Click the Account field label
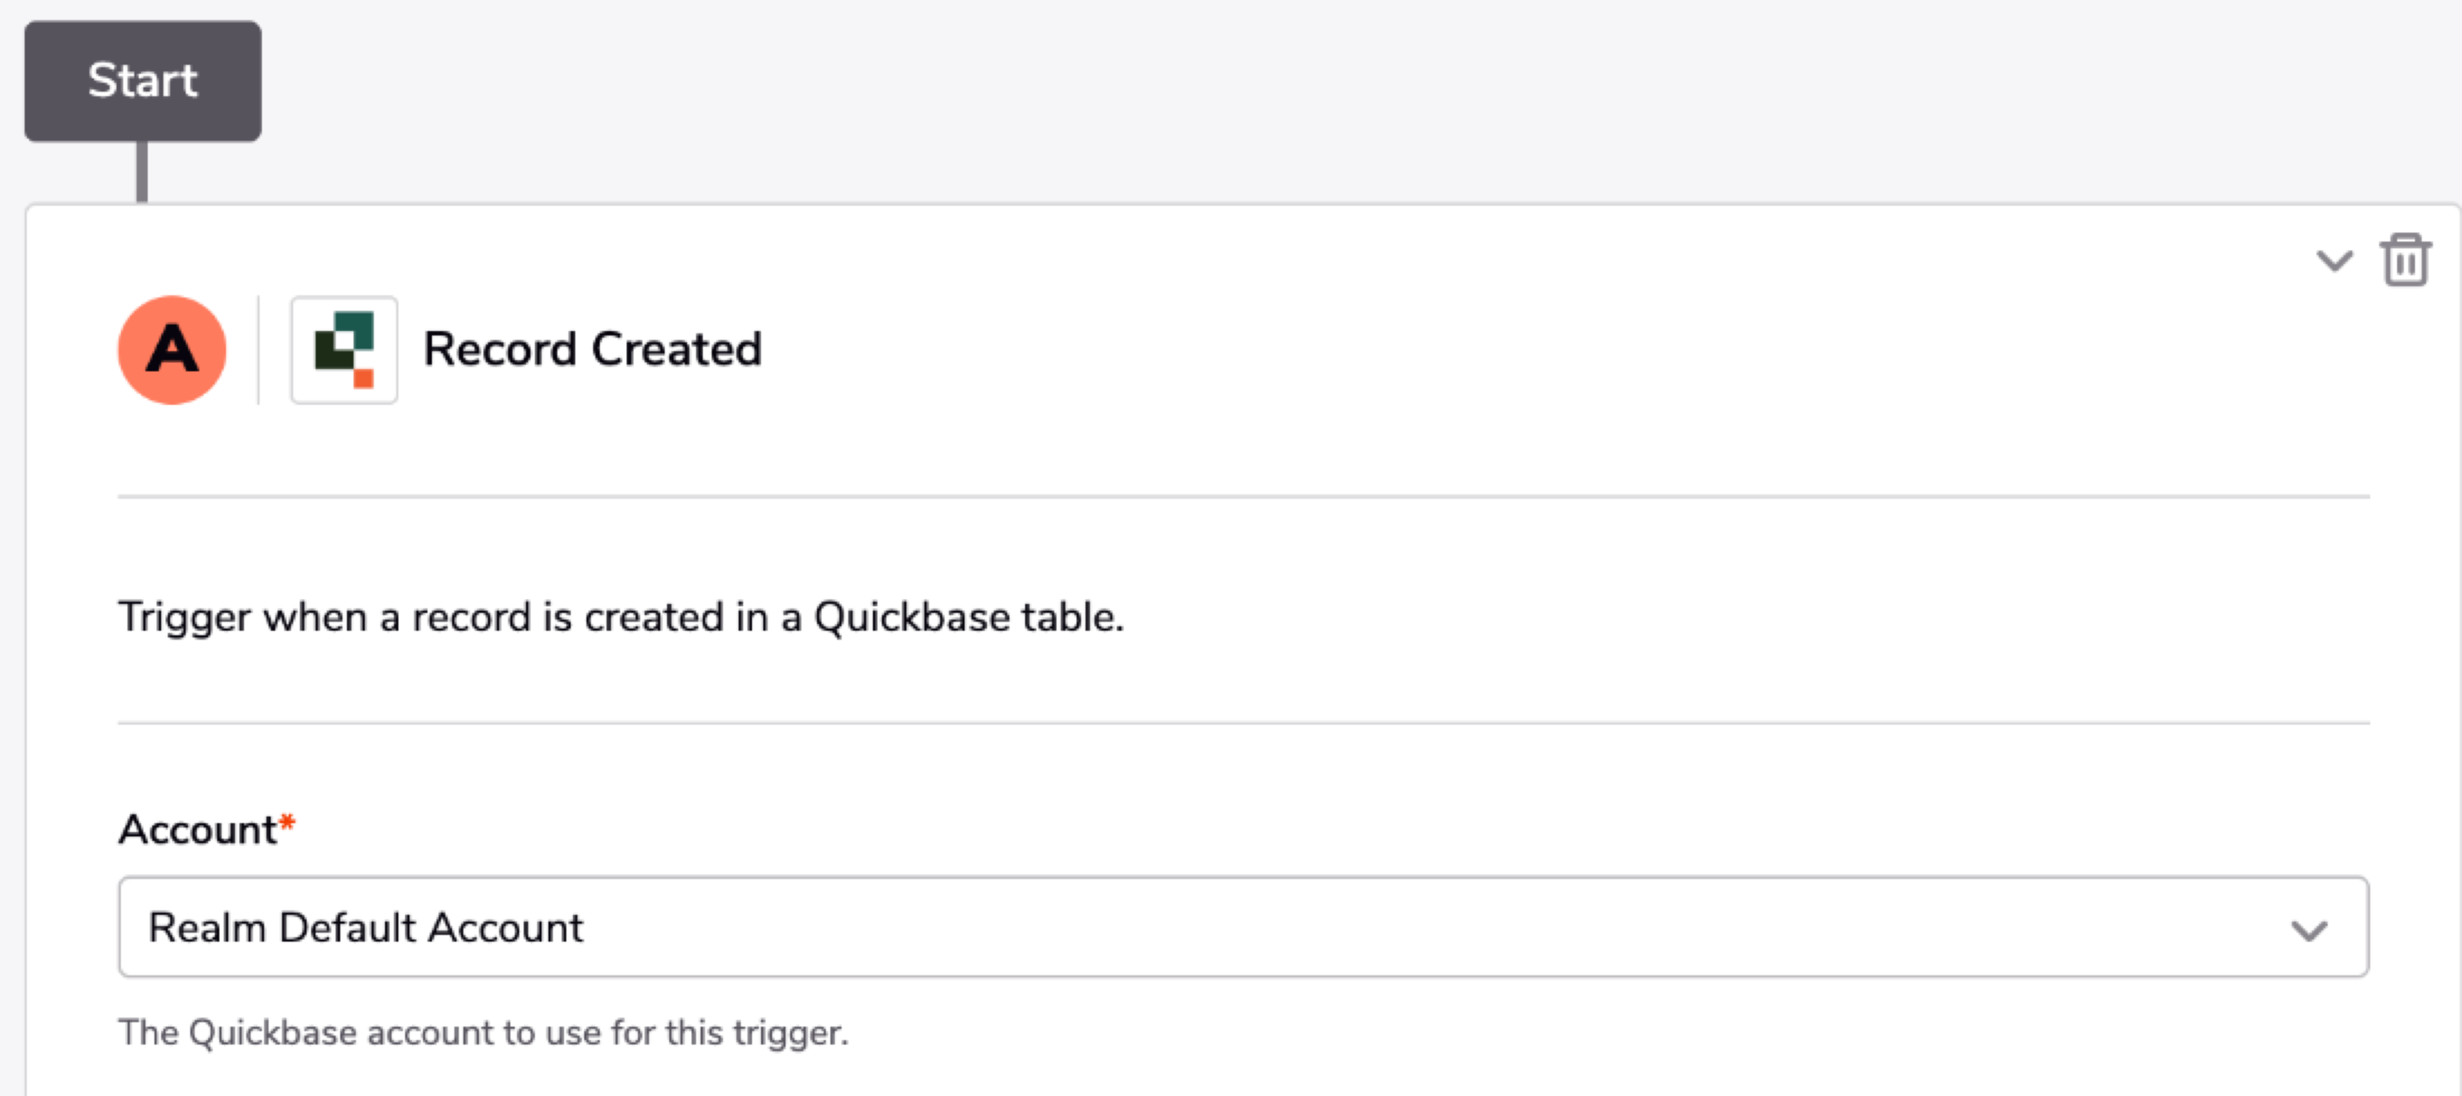Screen dimensions: 2462x1096 (x=197, y=828)
